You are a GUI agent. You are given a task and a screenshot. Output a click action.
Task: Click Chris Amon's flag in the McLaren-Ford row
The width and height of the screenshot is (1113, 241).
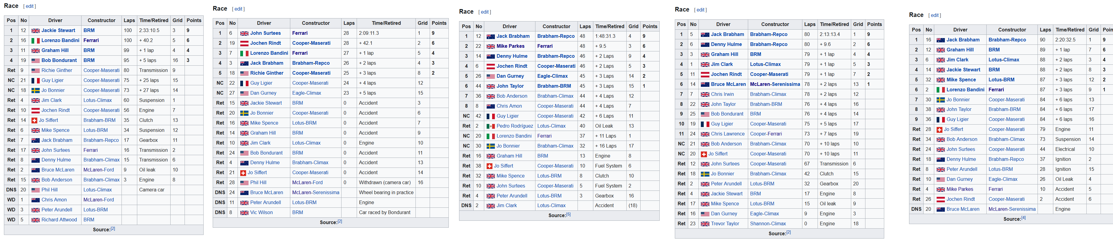click(x=35, y=200)
